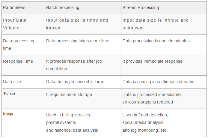Screen dimensions: 208x138
Task: Select the "Response Time" row label
Action: click(18, 61)
